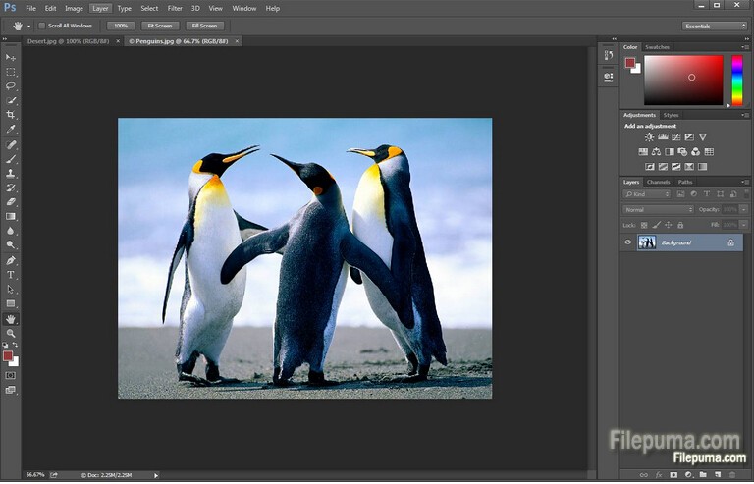The height and width of the screenshot is (484, 754).
Task: Select the Zoom tool in toolbox
Action: click(x=11, y=334)
